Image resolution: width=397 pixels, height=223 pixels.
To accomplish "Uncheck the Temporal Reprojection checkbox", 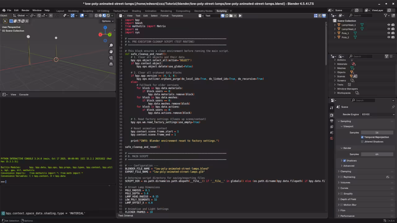I will (362, 137).
